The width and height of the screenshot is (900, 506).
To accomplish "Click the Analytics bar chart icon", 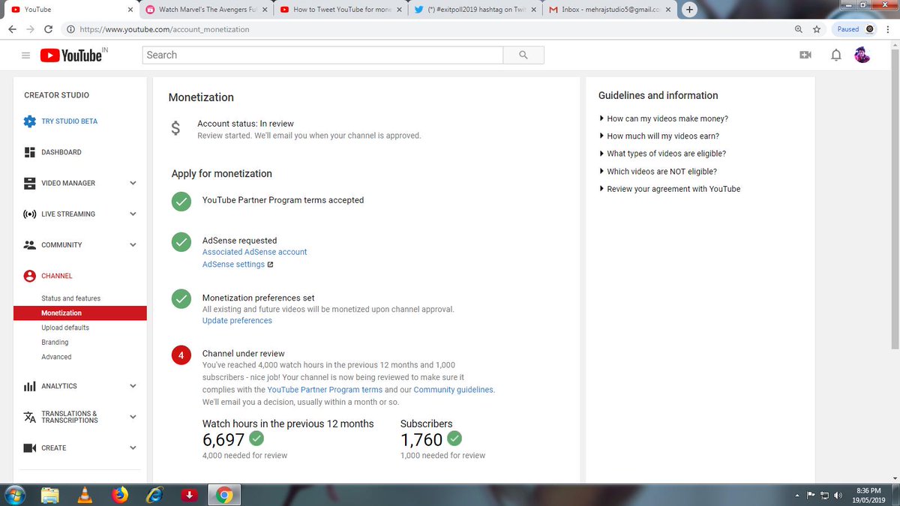I will click(x=30, y=386).
